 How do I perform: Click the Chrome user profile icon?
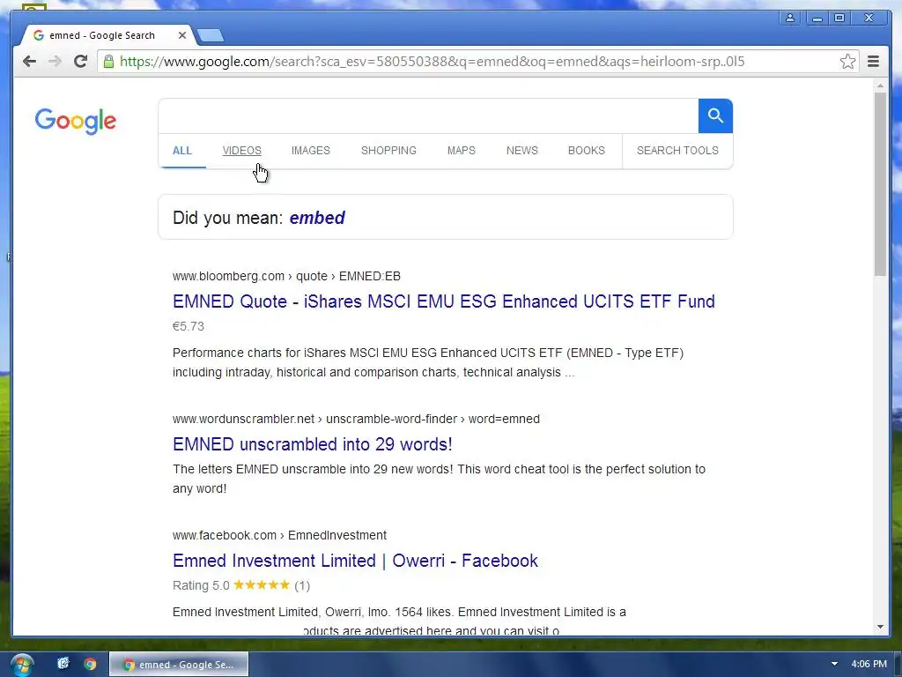tap(790, 18)
